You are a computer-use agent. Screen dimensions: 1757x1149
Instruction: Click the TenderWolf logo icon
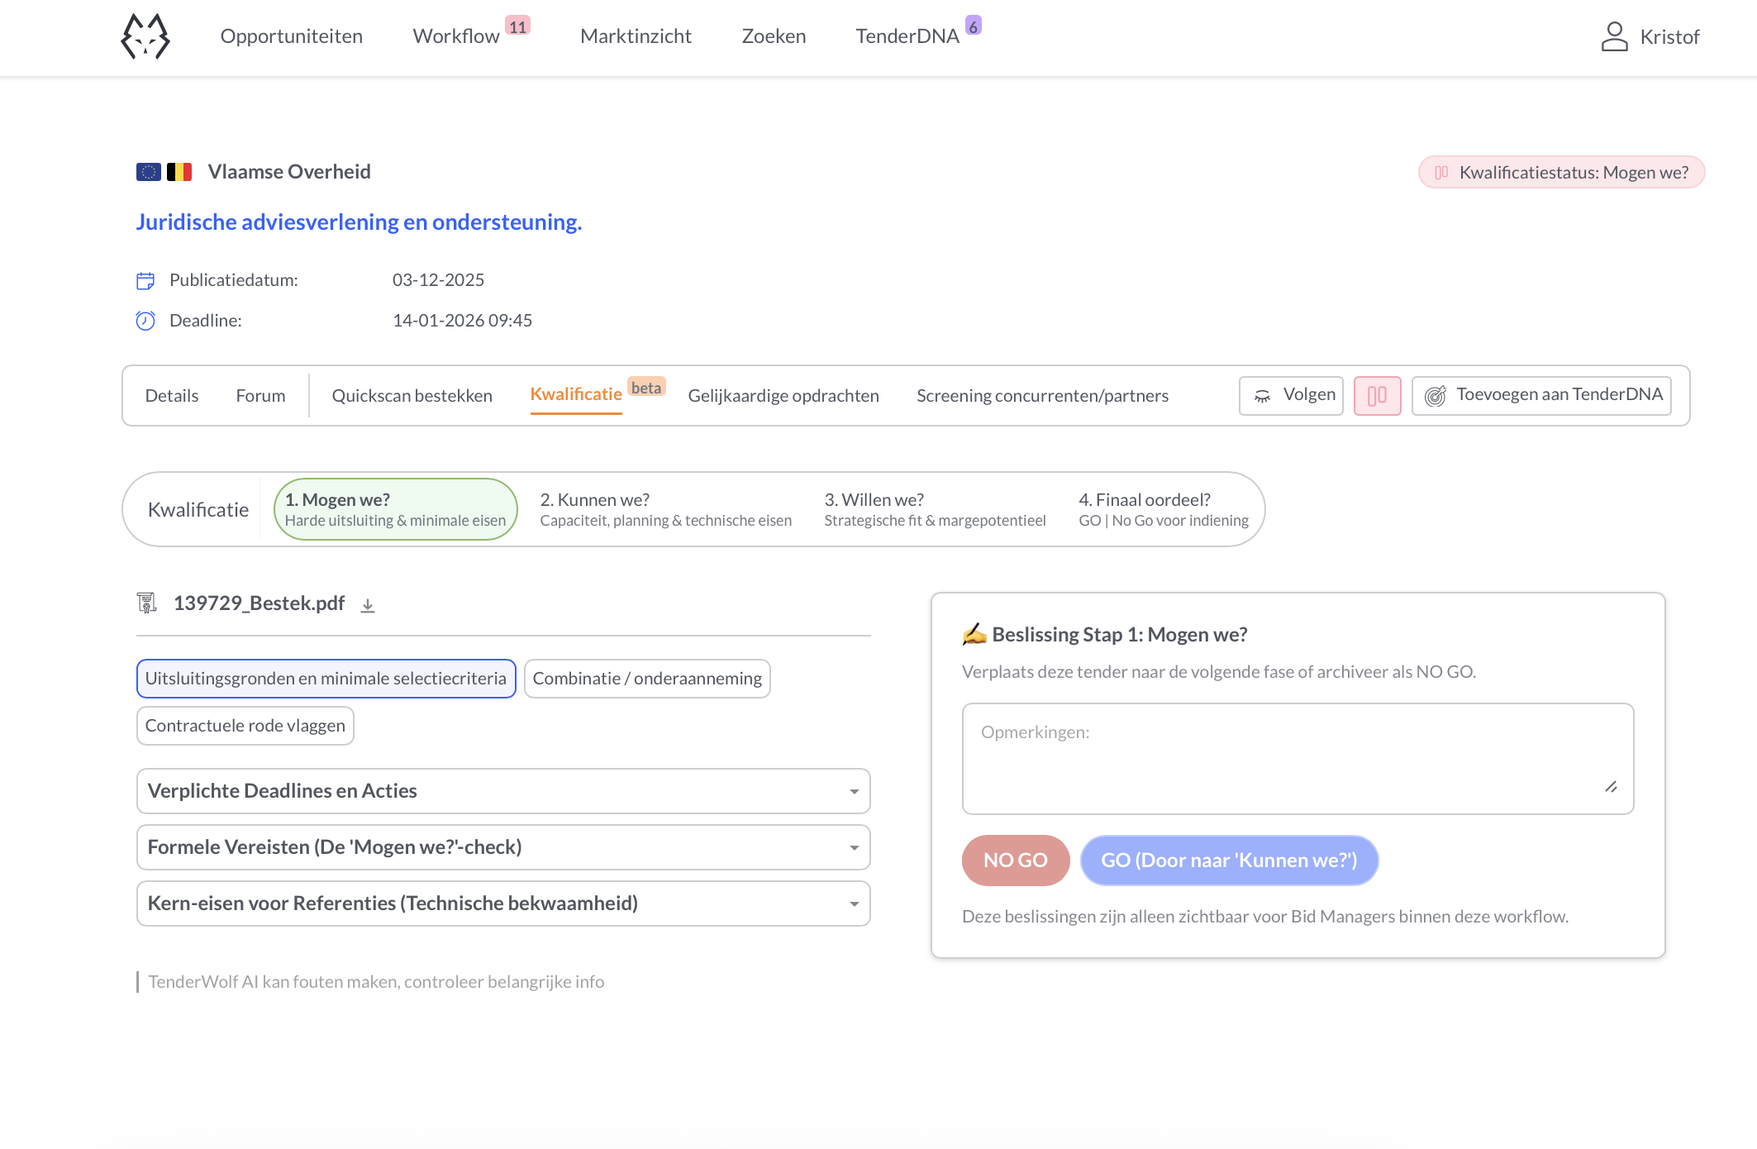coord(145,36)
